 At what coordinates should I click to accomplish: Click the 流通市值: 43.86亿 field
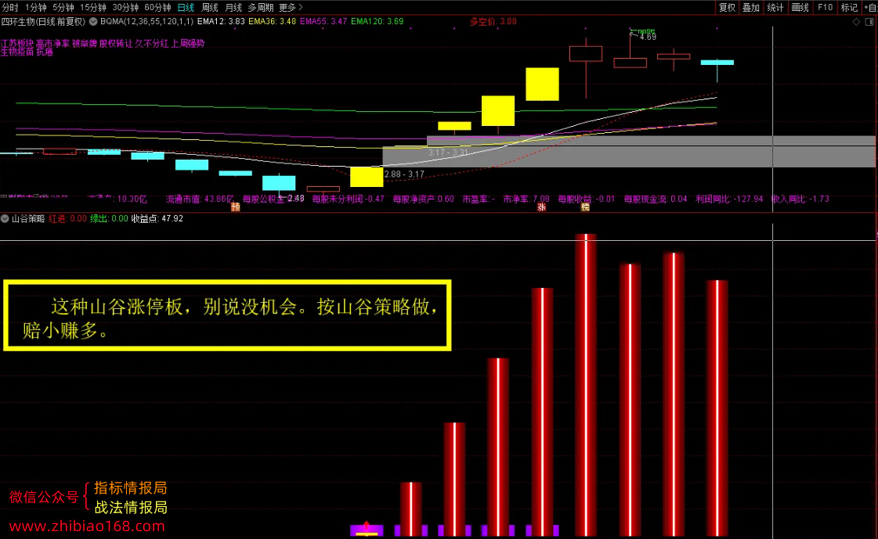pos(200,199)
